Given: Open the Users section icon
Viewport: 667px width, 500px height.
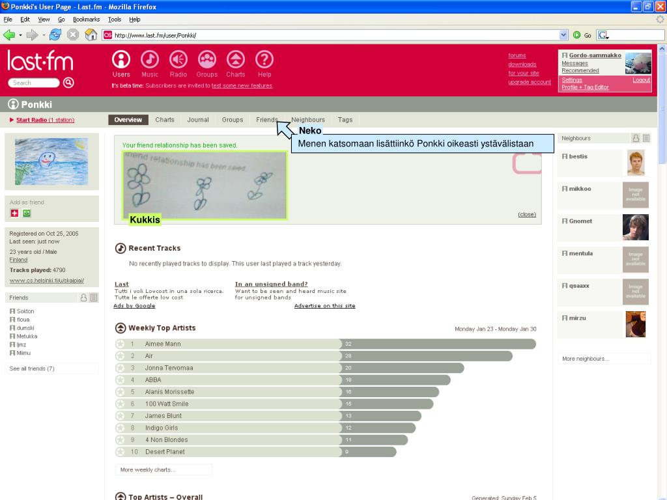Looking at the screenshot, I should coord(121,59).
